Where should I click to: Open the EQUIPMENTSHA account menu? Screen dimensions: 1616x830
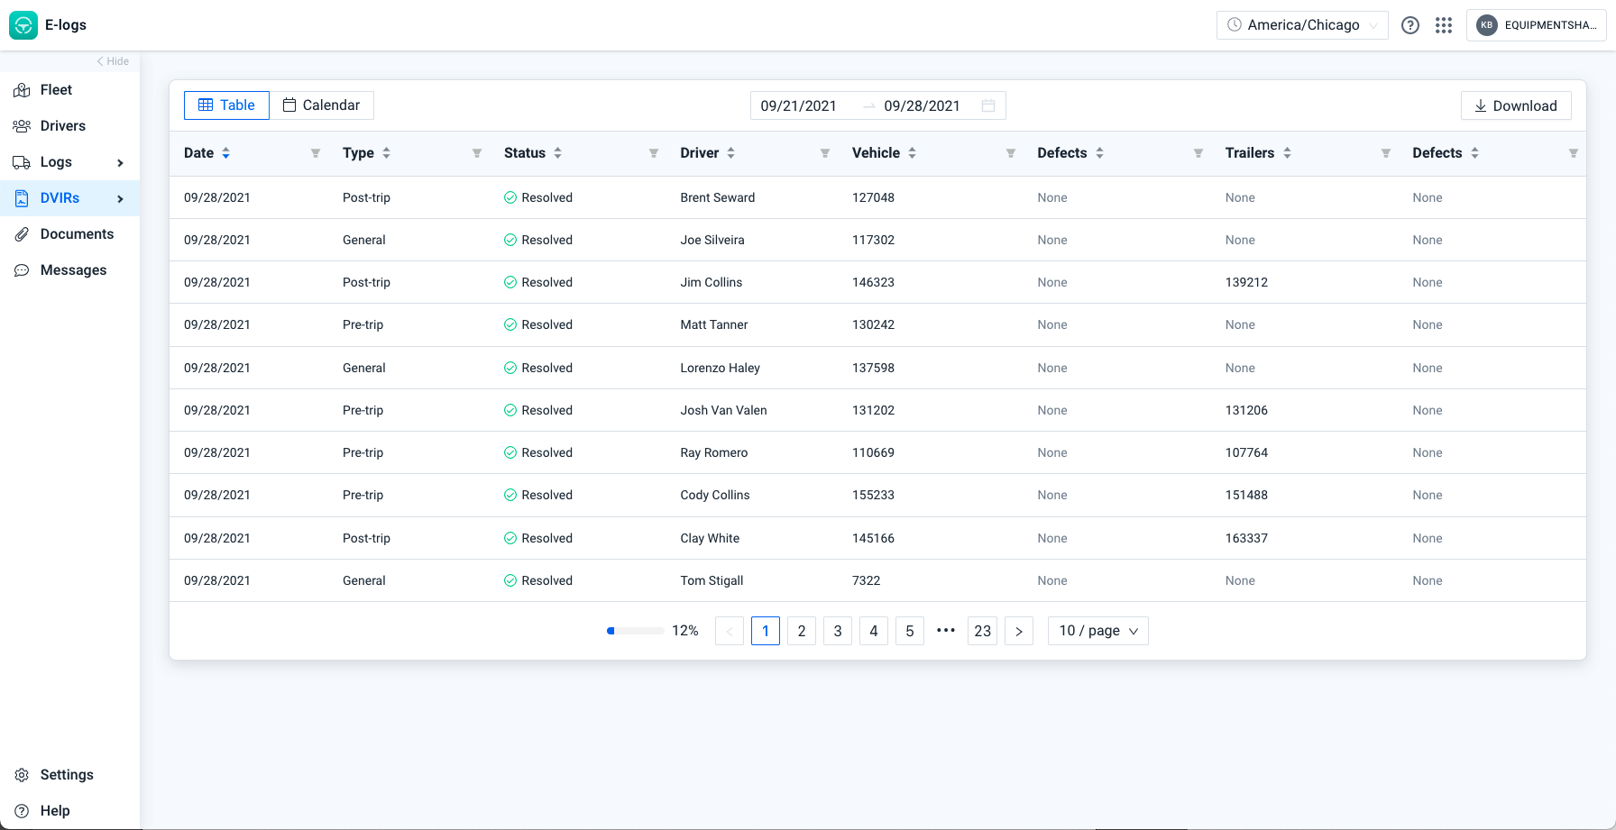tap(1537, 25)
